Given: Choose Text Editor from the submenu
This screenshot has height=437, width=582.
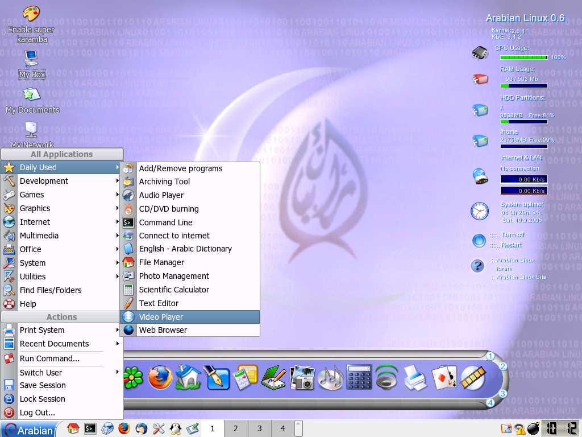Looking at the screenshot, I should tap(190, 303).
